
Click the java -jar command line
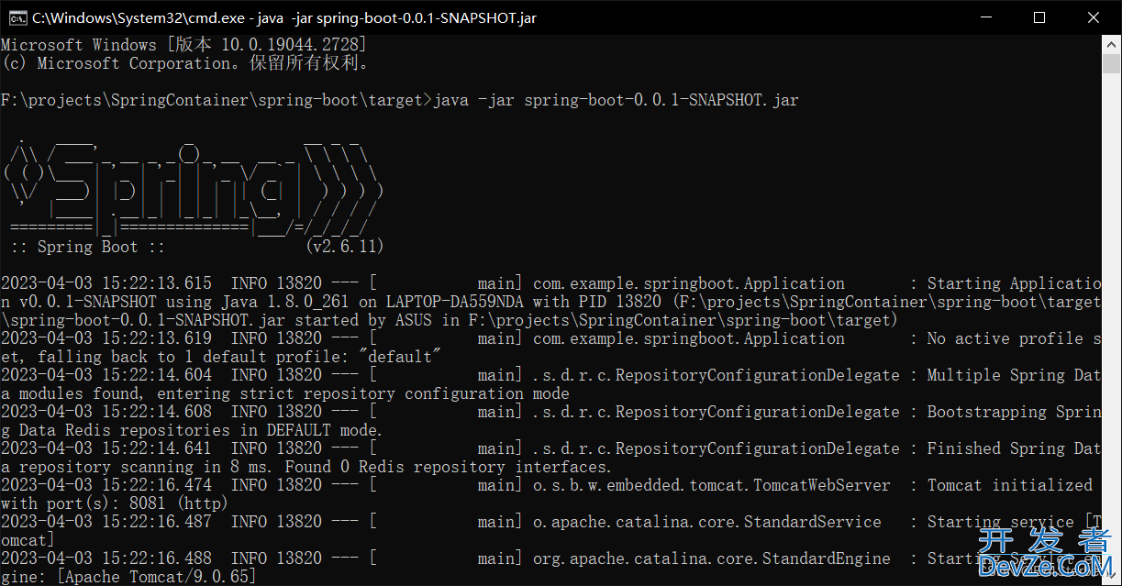[x=399, y=100]
